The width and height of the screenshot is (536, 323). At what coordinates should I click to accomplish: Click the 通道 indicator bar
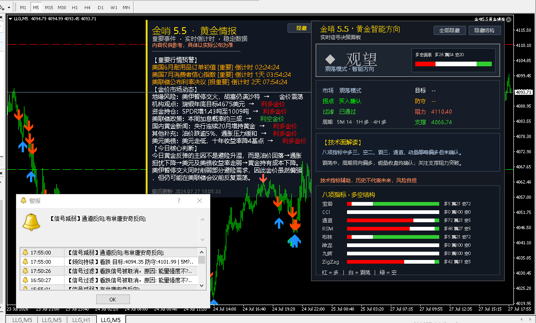(x=393, y=220)
